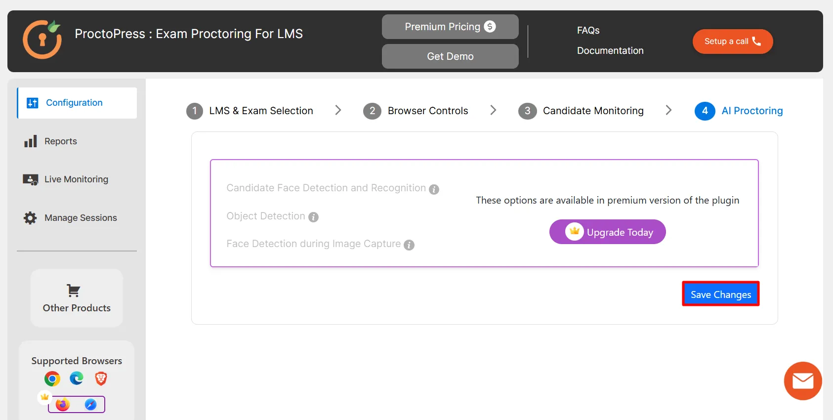Click the Premium Pricing button
The height and width of the screenshot is (420, 833).
coord(450,27)
